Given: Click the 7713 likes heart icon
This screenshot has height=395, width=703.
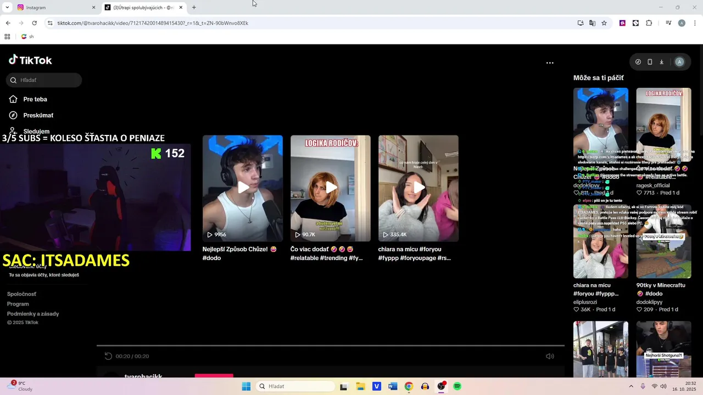Looking at the screenshot, I should pos(639,193).
